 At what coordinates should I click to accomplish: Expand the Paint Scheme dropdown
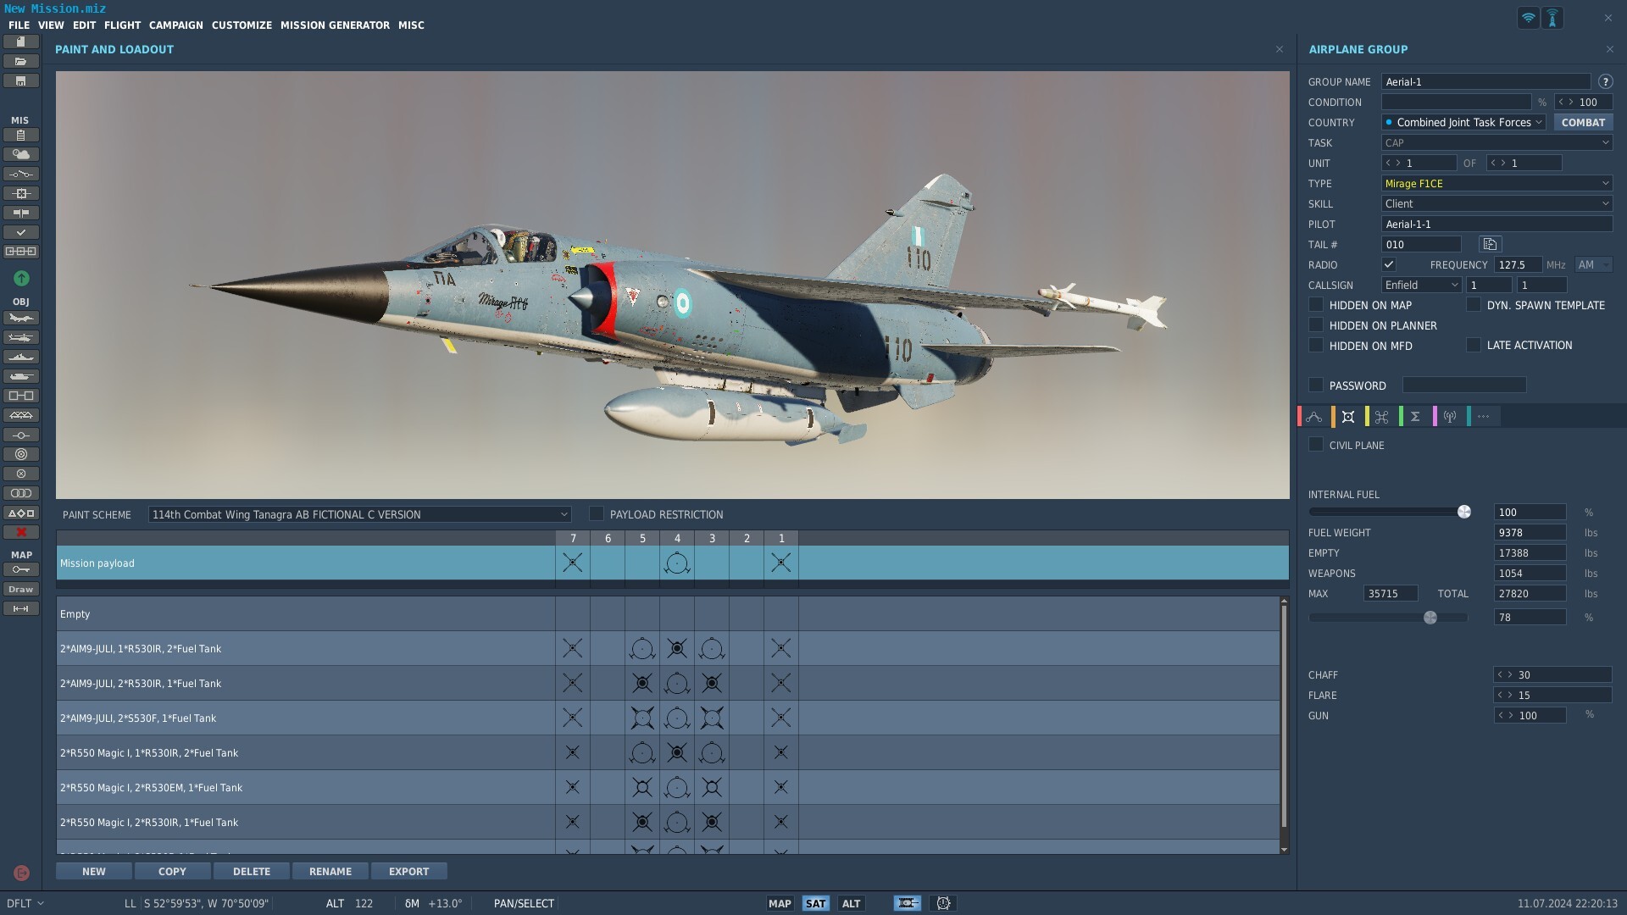point(359,514)
